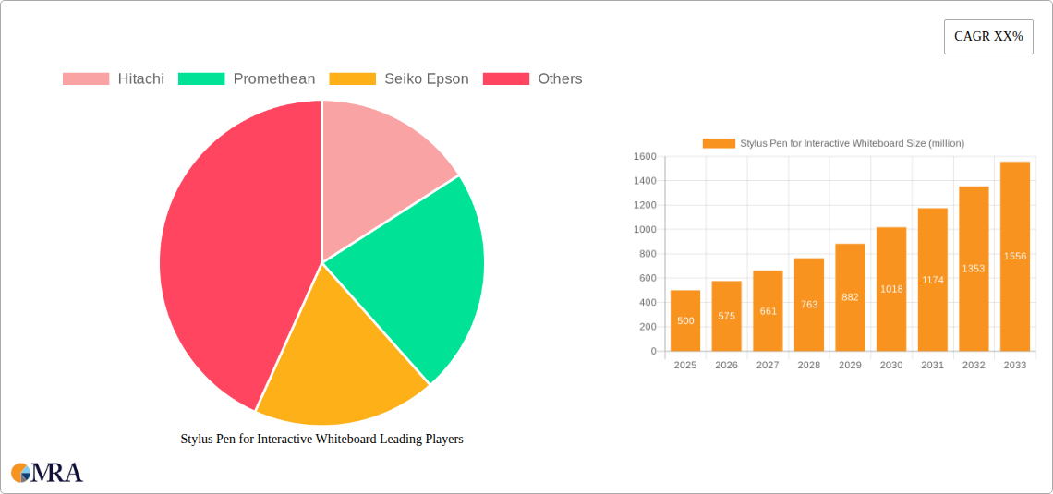Toggle Promethean legend color swatch

pyautogui.click(x=201, y=79)
